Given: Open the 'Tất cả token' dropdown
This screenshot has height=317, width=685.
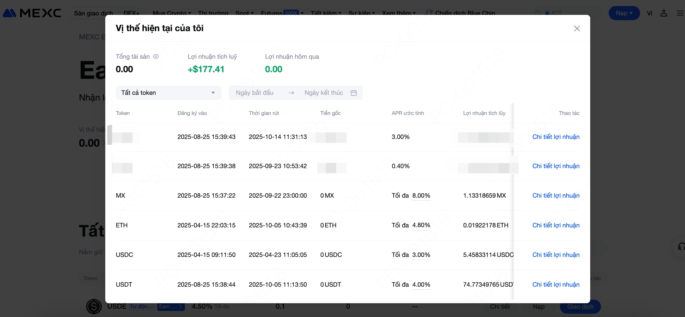Looking at the screenshot, I should point(168,93).
